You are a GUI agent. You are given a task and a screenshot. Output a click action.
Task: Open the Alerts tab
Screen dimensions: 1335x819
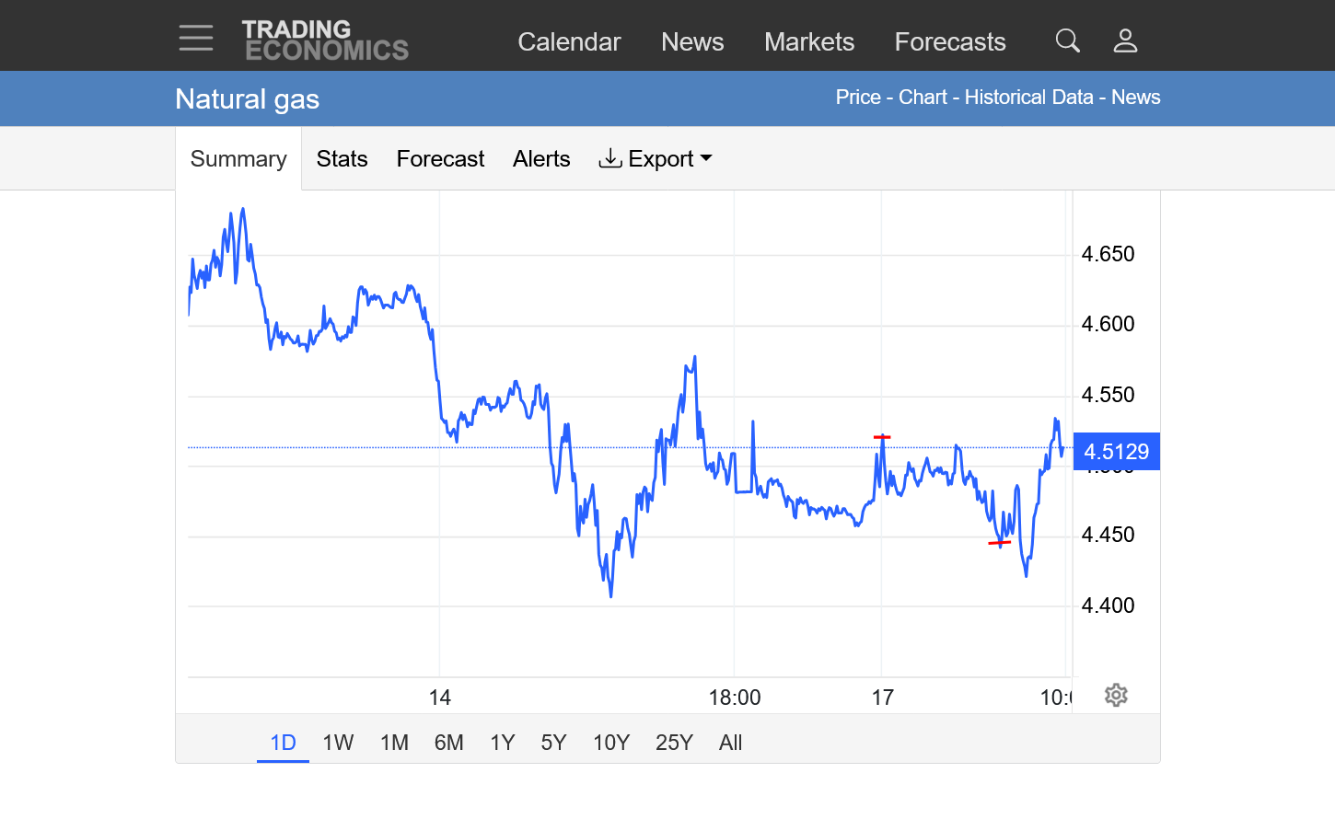point(541,159)
